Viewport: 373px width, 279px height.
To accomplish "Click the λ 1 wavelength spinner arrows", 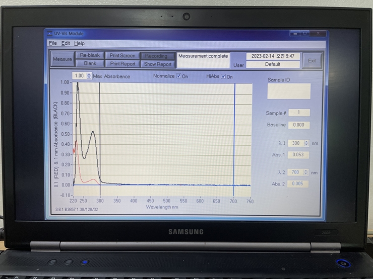I will (x=306, y=143).
